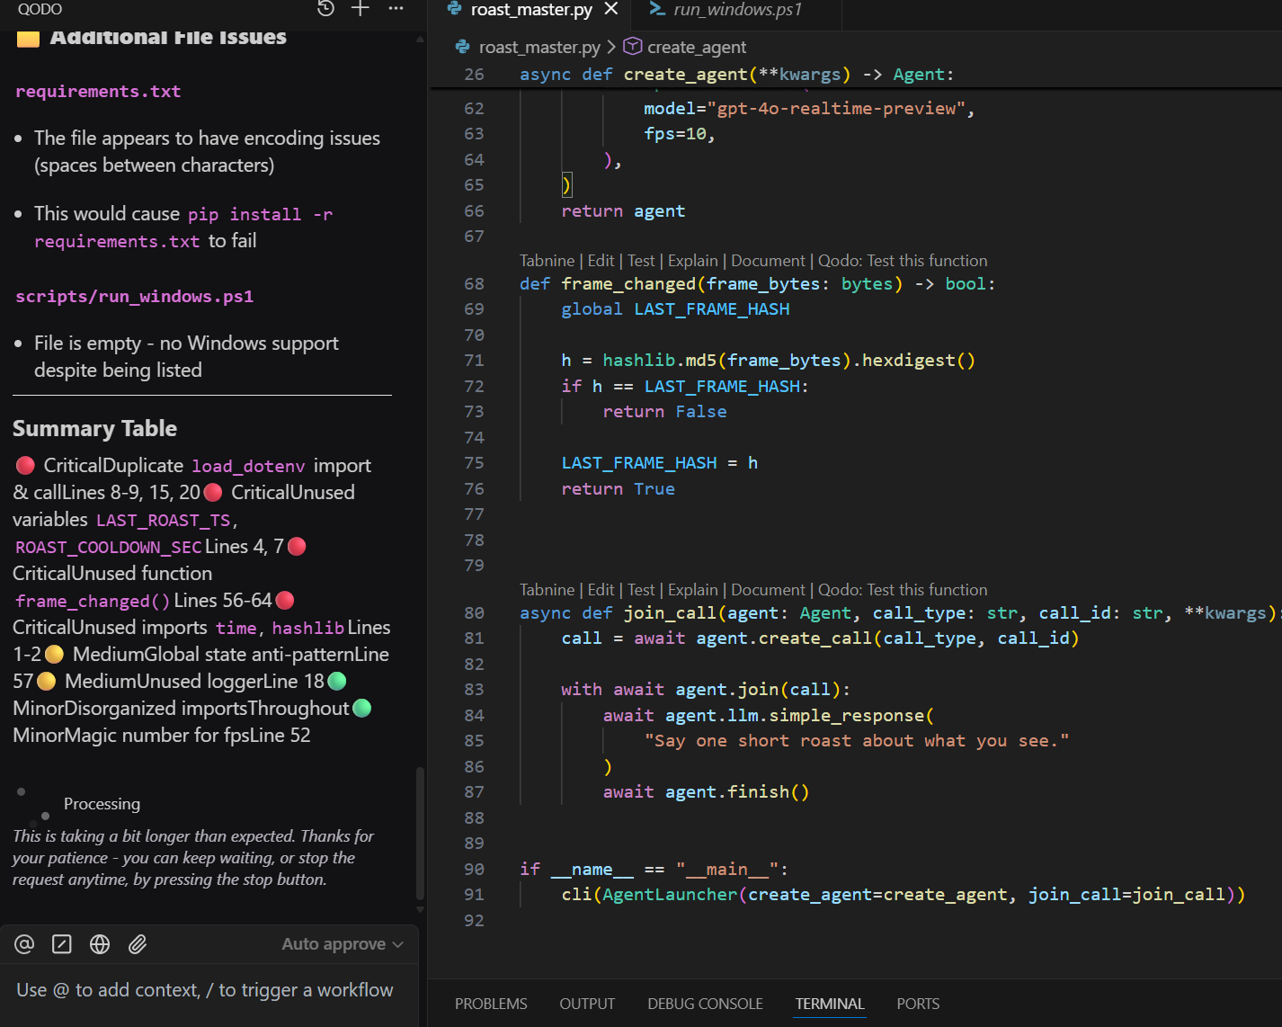Viewport: 1282px width, 1027px height.
Task: Click line number 68 in the gutter
Action: 474,283
